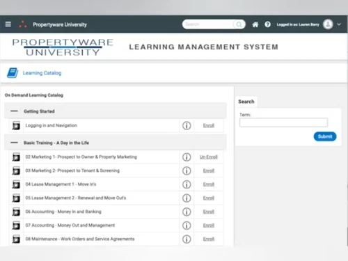Click the Learning Catalog book icon

click(x=13, y=73)
